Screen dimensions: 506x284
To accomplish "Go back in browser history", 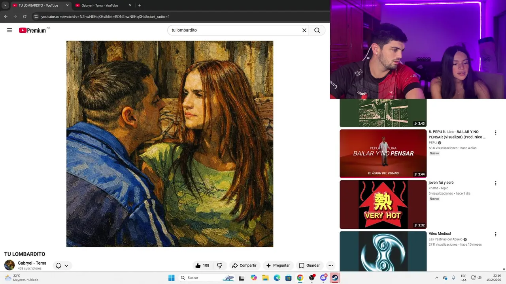I will click(6, 17).
